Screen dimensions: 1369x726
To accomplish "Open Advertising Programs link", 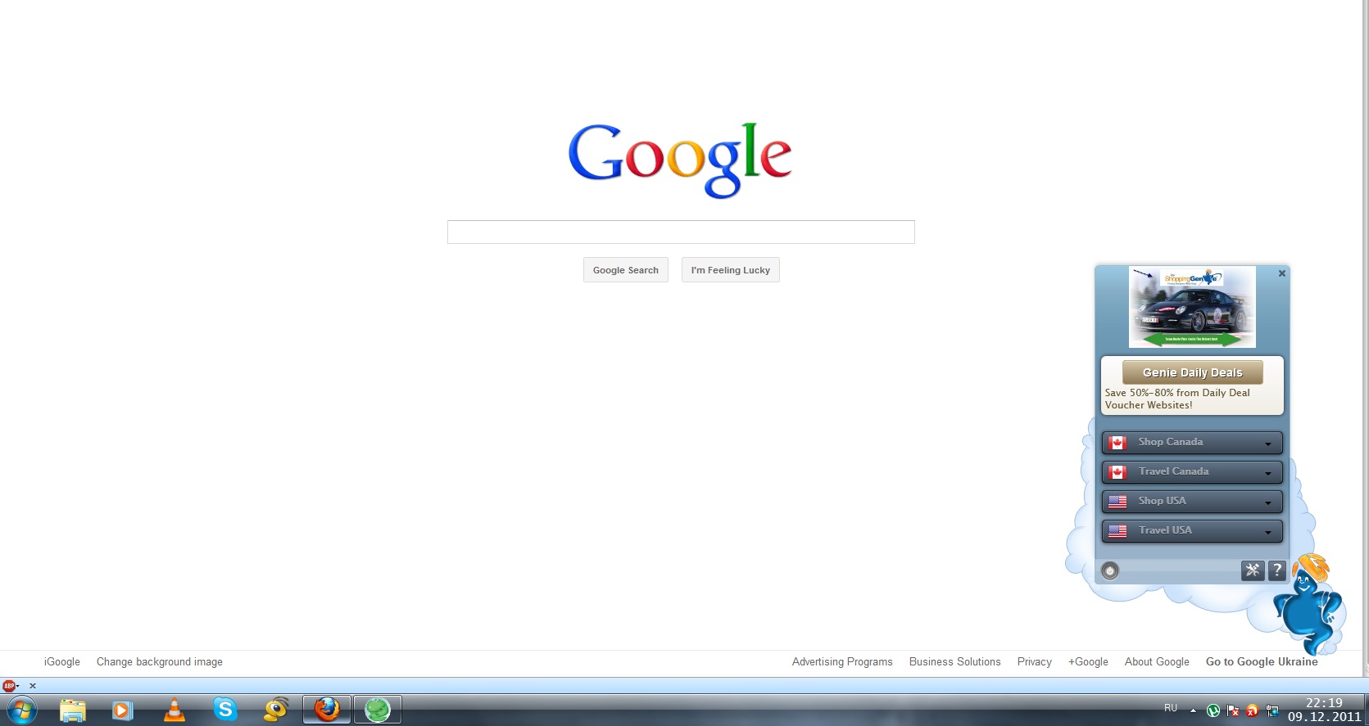I will 842,662.
